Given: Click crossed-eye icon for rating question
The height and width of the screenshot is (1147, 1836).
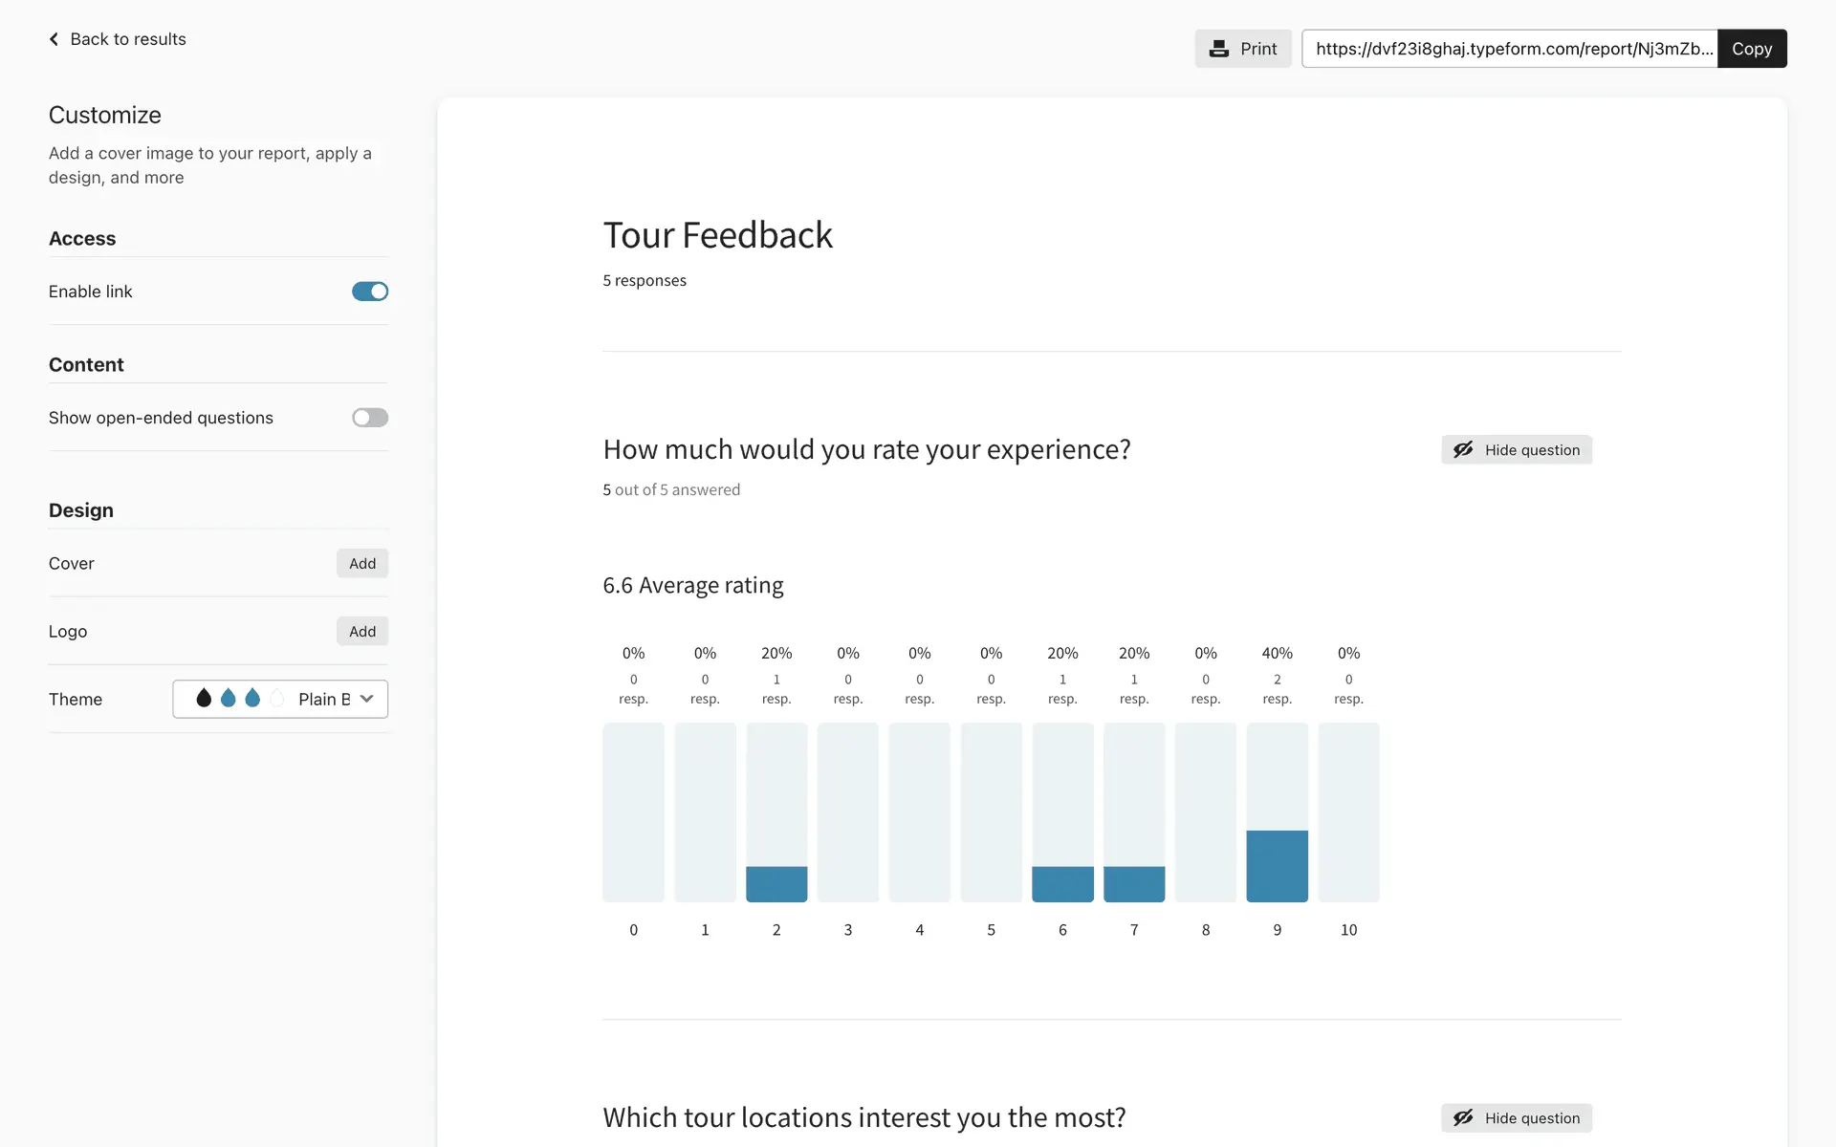Looking at the screenshot, I should click(x=1463, y=449).
